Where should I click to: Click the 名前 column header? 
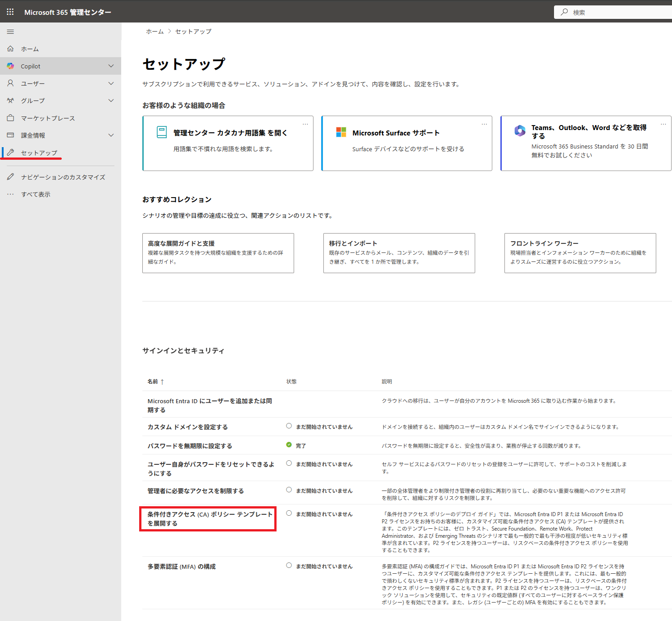coord(153,382)
